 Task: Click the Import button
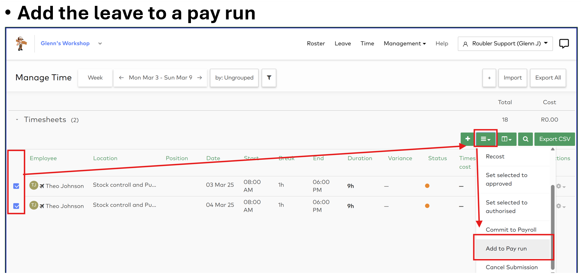[513, 78]
